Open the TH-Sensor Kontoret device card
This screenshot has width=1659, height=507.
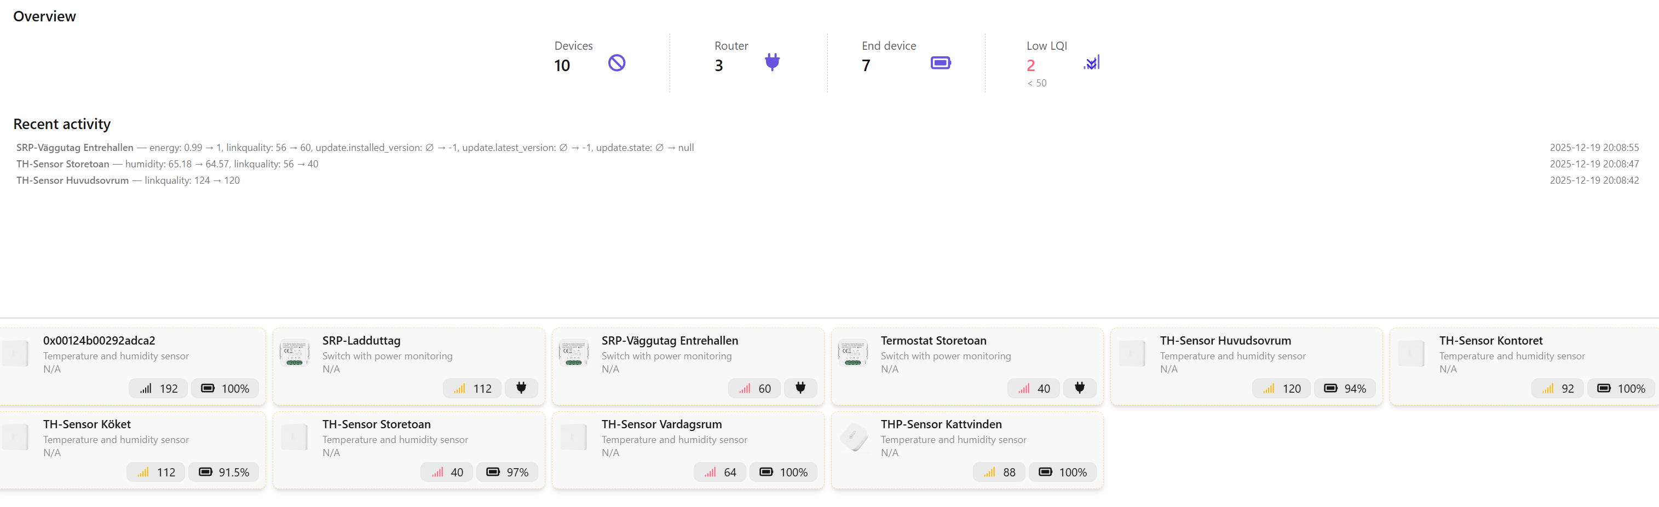pyautogui.click(x=1524, y=366)
